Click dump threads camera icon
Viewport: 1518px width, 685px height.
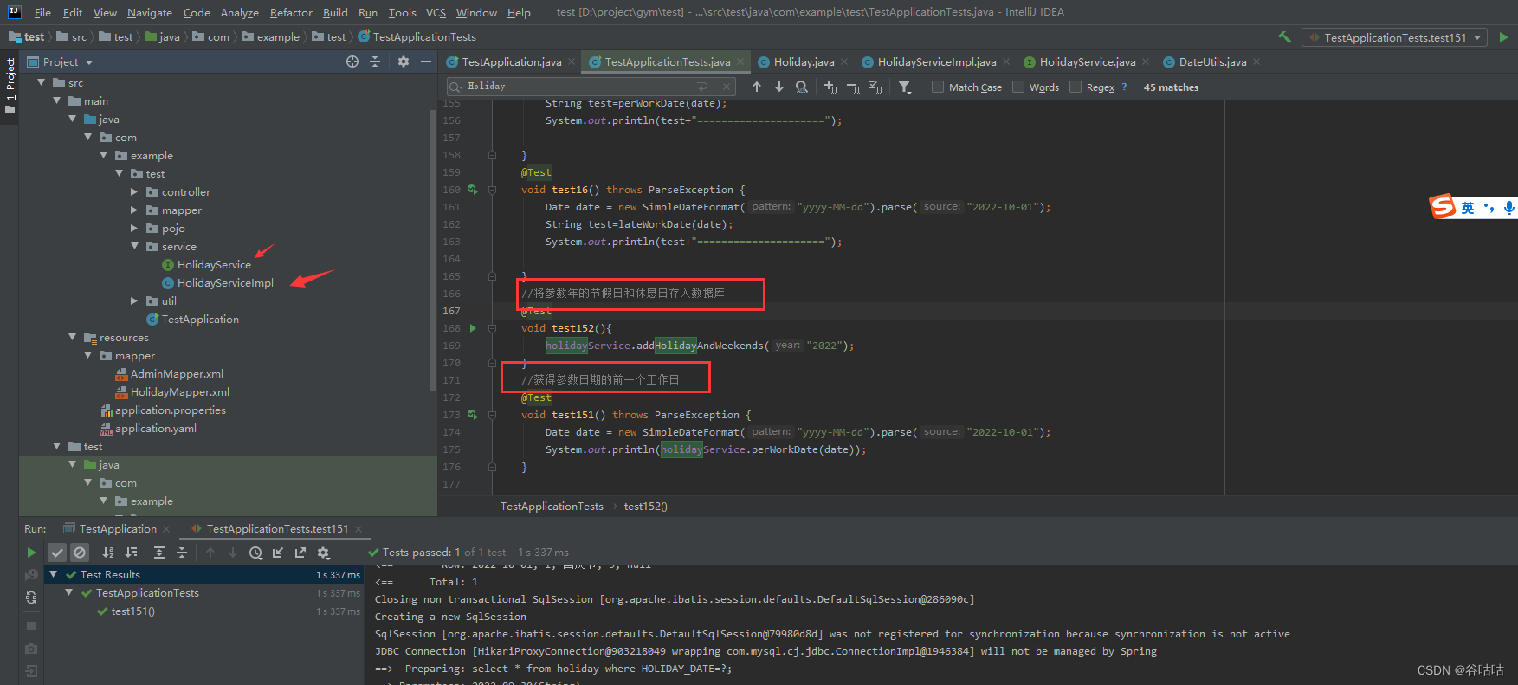tap(31, 649)
